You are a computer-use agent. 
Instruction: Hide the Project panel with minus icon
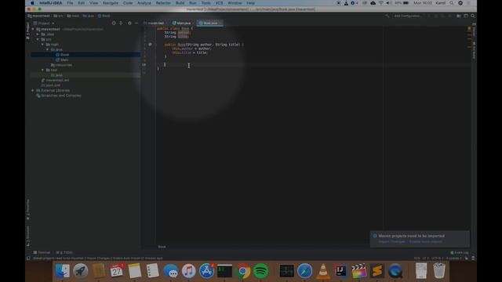(136, 23)
